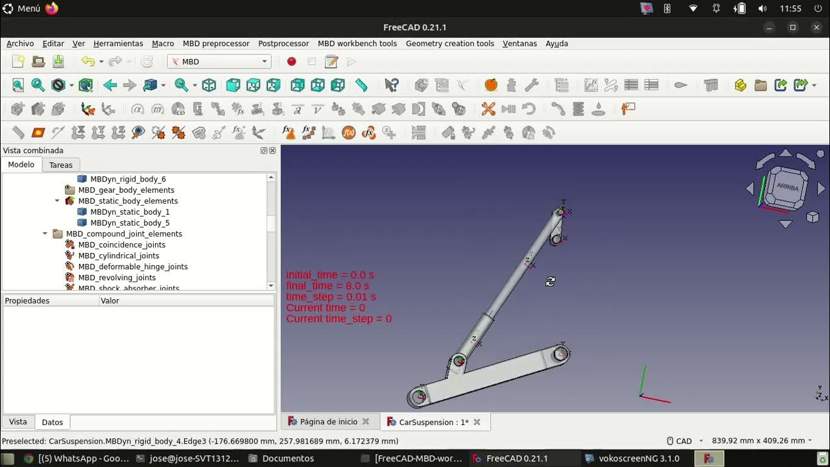This screenshot has height=467, width=830.
Task: Click the Fit Selection magnifier icon
Action: click(38, 85)
